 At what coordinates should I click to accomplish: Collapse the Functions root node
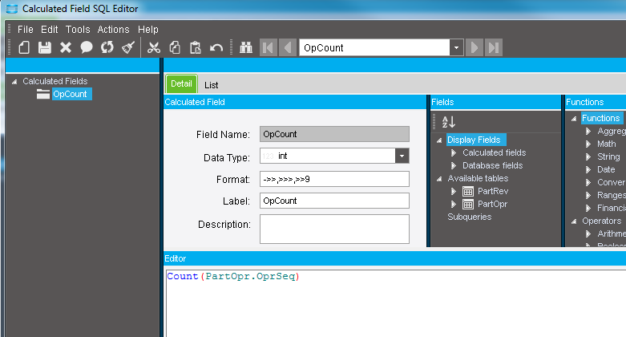click(574, 119)
